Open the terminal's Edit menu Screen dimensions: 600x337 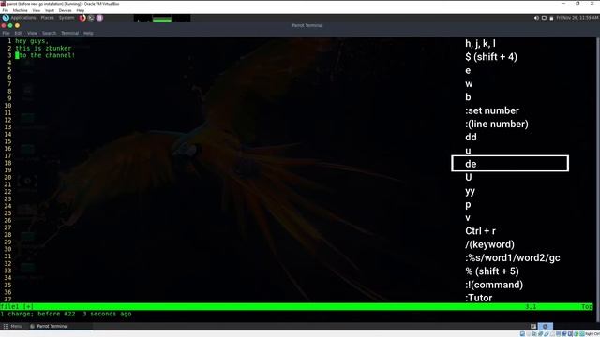(x=19, y=34)
